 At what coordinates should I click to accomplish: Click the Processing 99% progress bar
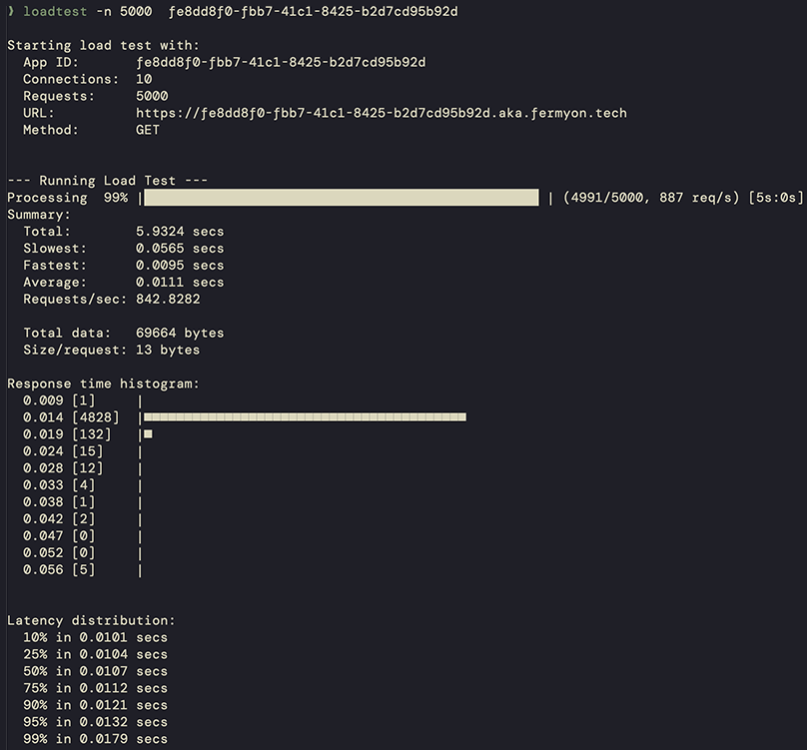(342, 198)
